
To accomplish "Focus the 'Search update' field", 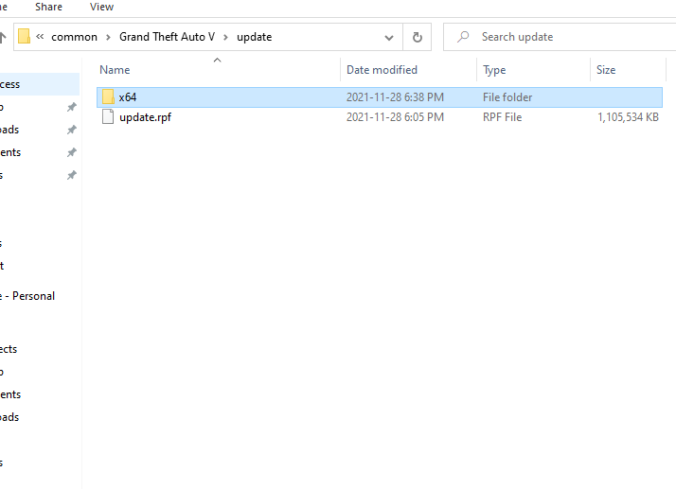I will pyautogui.click(x=560, y=37).
